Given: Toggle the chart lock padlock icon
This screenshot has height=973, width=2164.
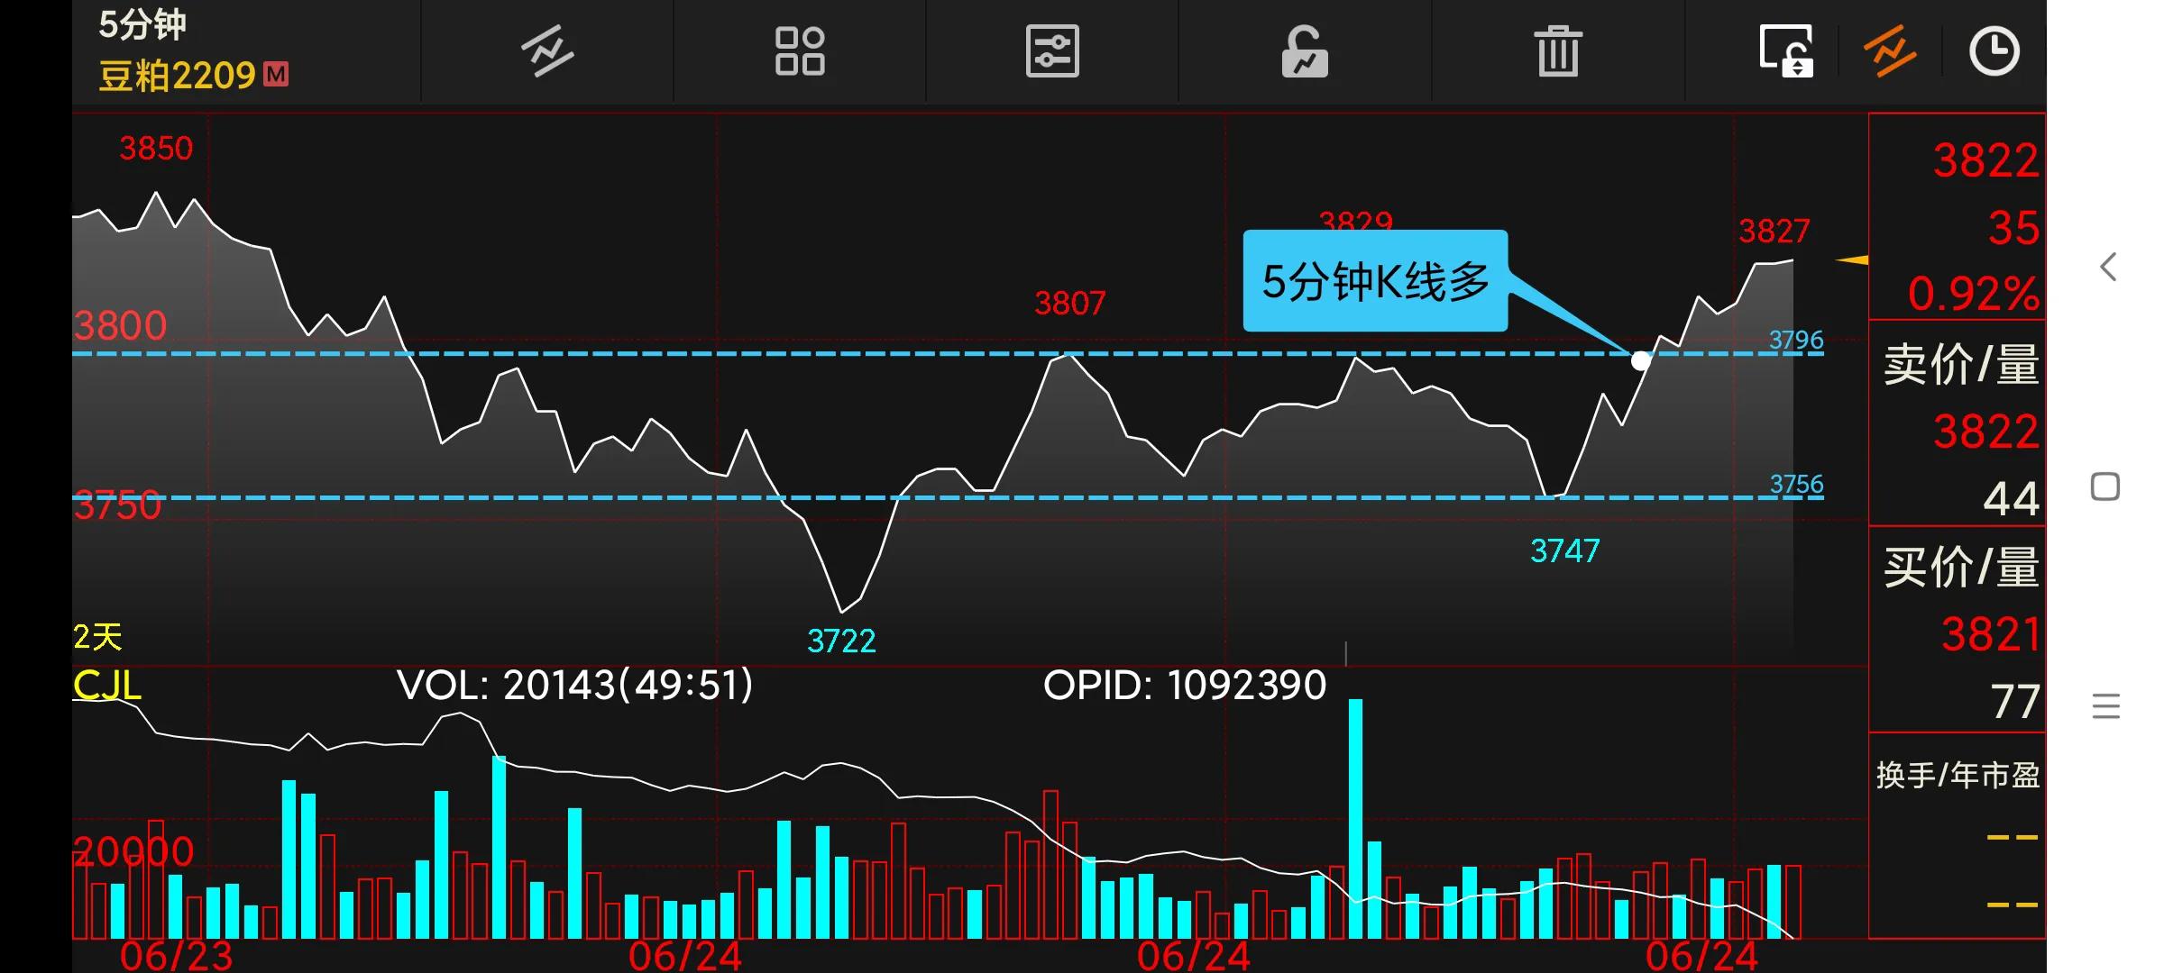Looking at the screenshot, I should pyautogui.click(x=1305, y=51).
